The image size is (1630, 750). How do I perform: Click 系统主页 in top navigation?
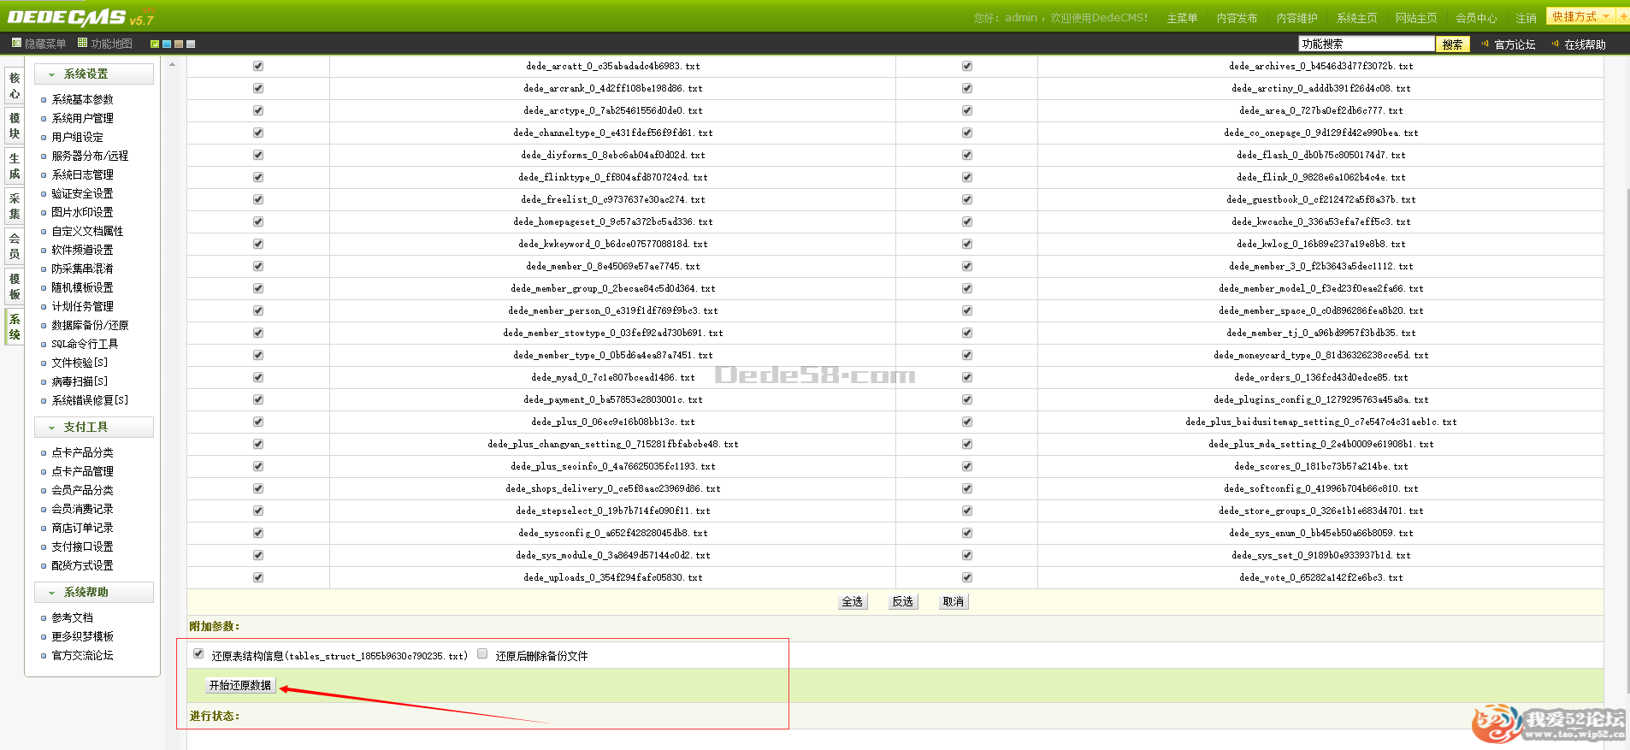click(1356, 18)
